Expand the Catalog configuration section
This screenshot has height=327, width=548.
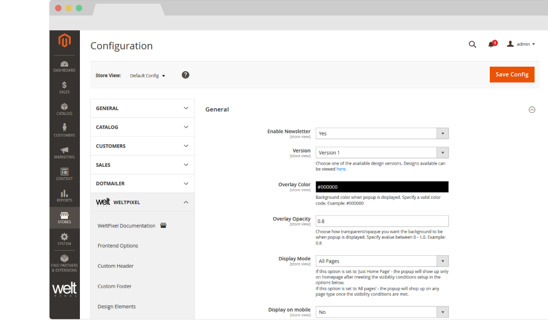[142, 127]
